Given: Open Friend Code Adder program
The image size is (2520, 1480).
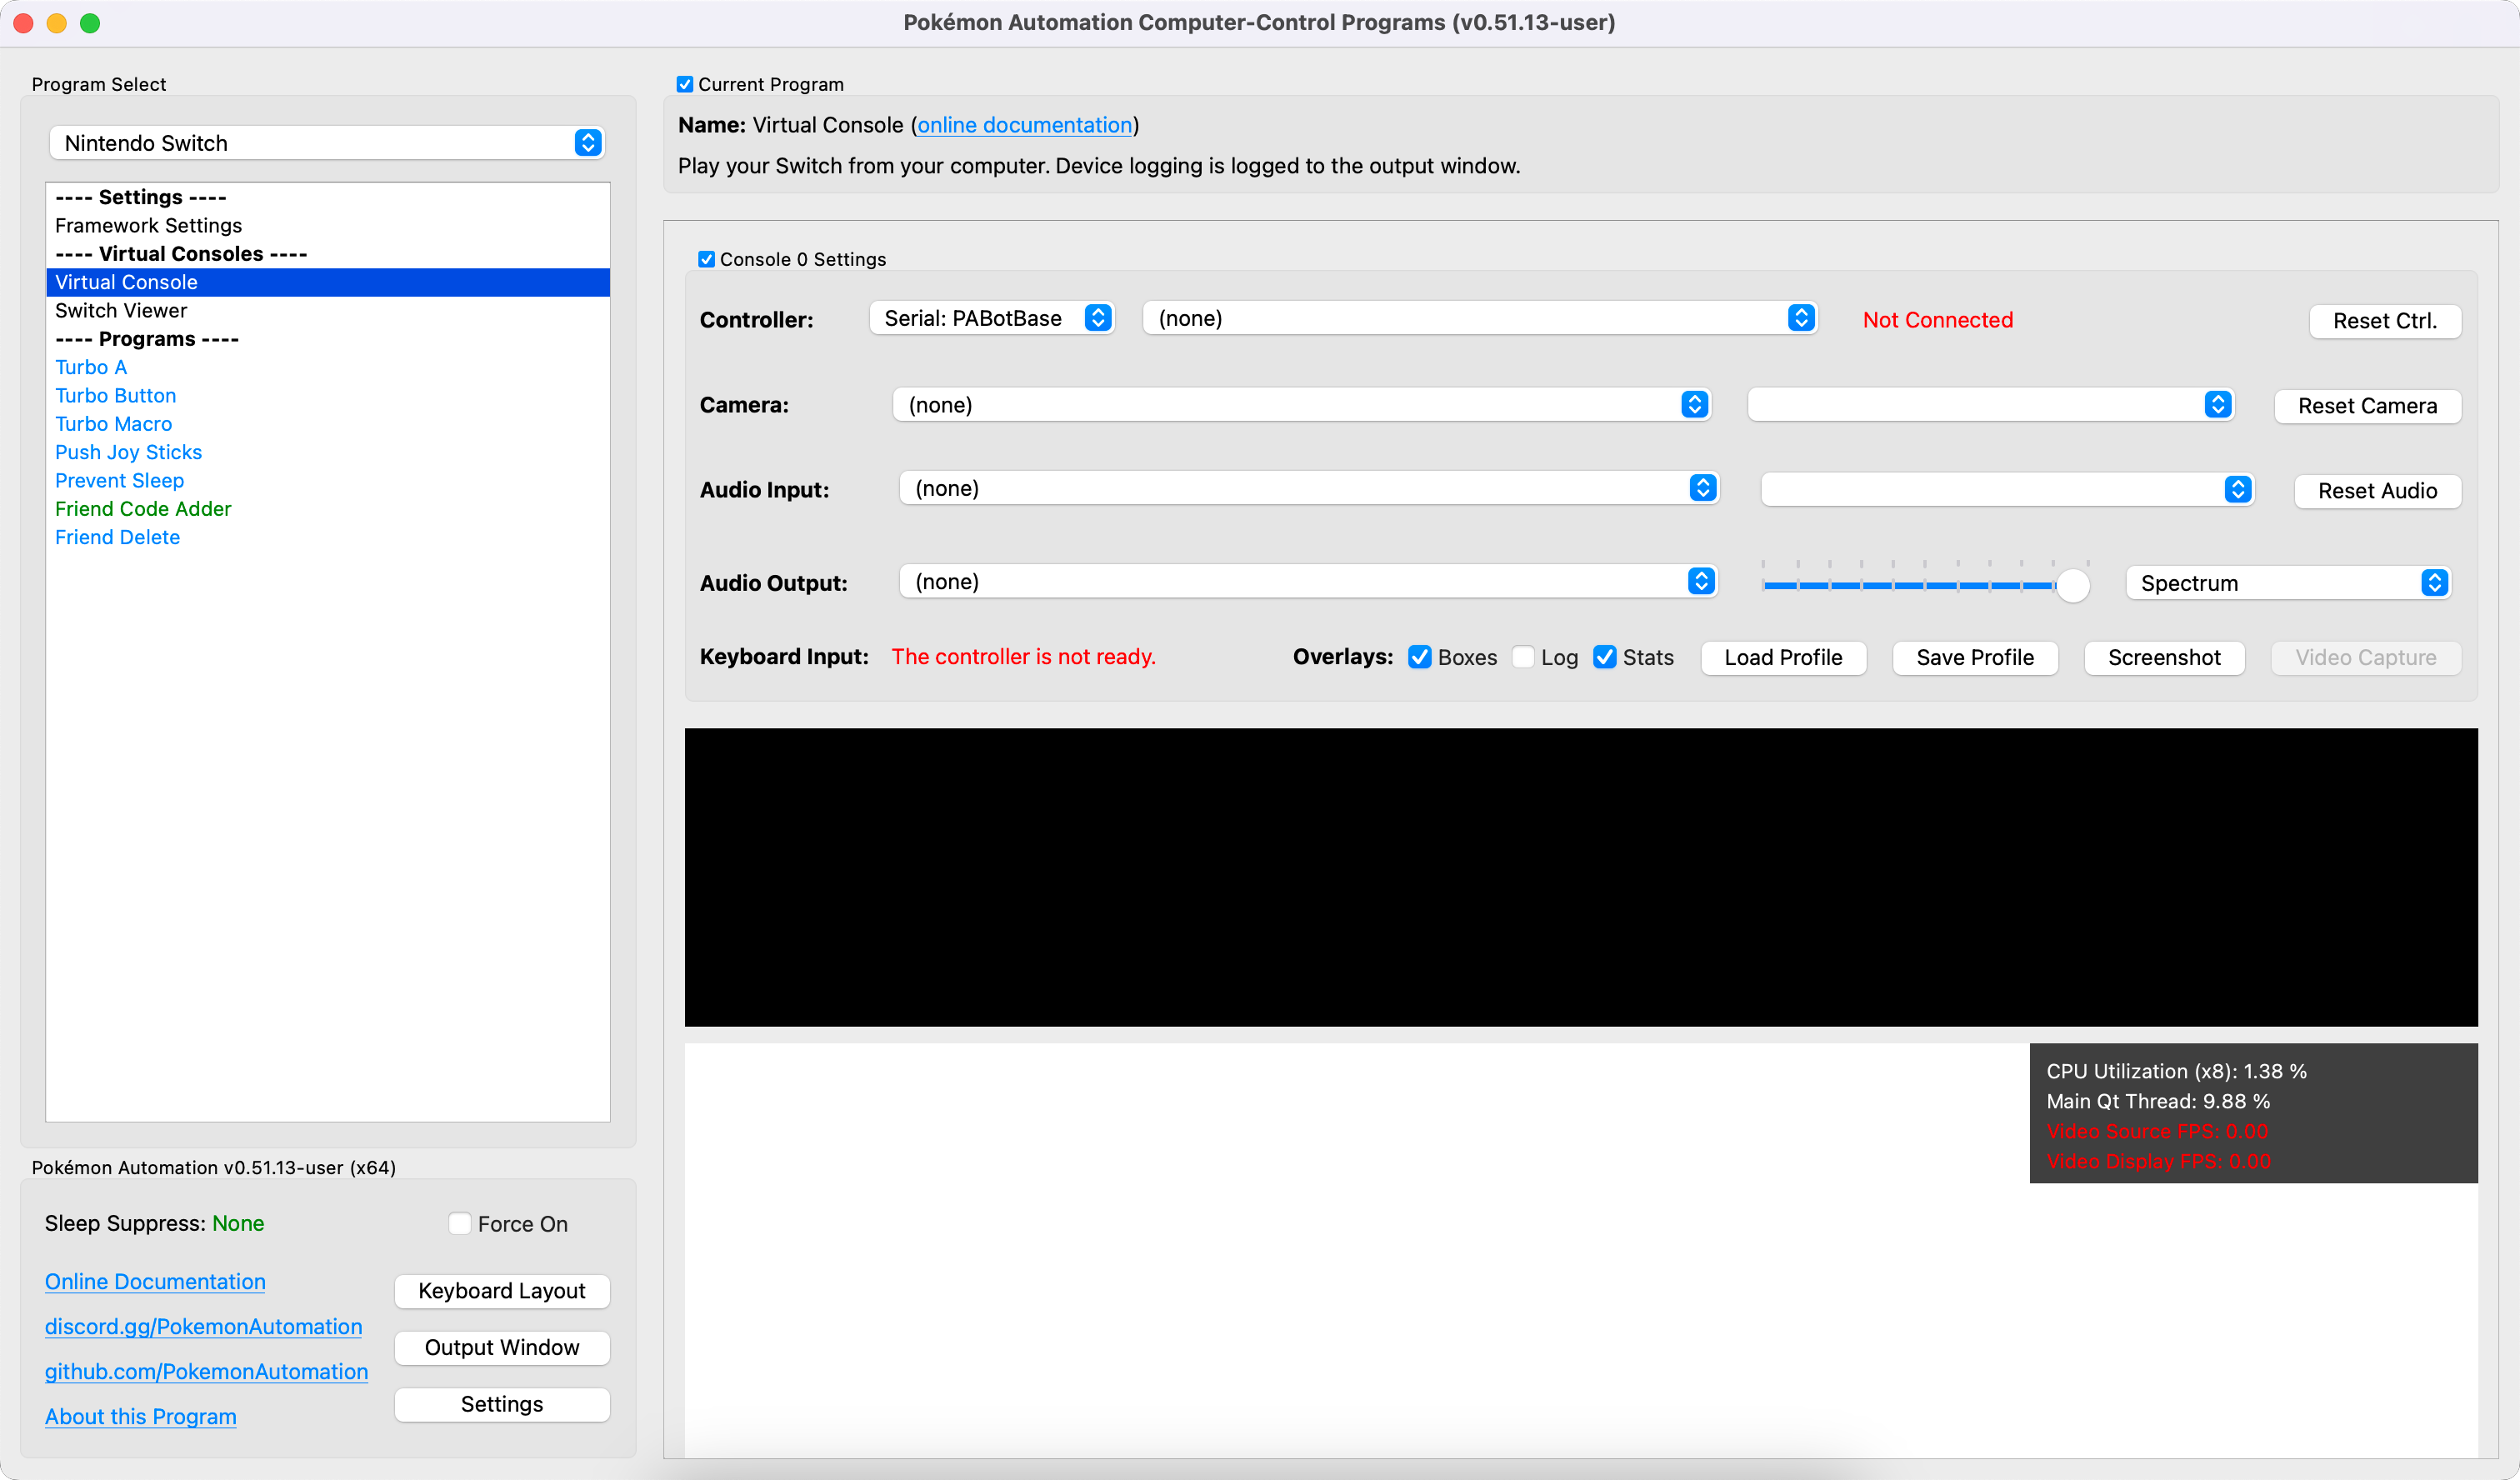Looking at the screenshot, I should point(143,509).
